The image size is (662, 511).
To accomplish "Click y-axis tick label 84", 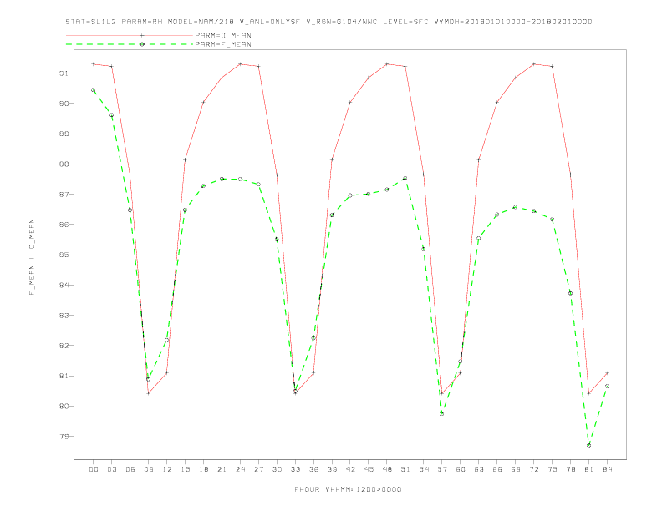I will [64, 285].
